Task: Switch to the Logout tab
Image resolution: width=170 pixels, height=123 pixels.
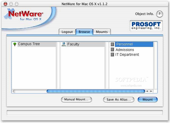Action: click(x=67, y=32)
